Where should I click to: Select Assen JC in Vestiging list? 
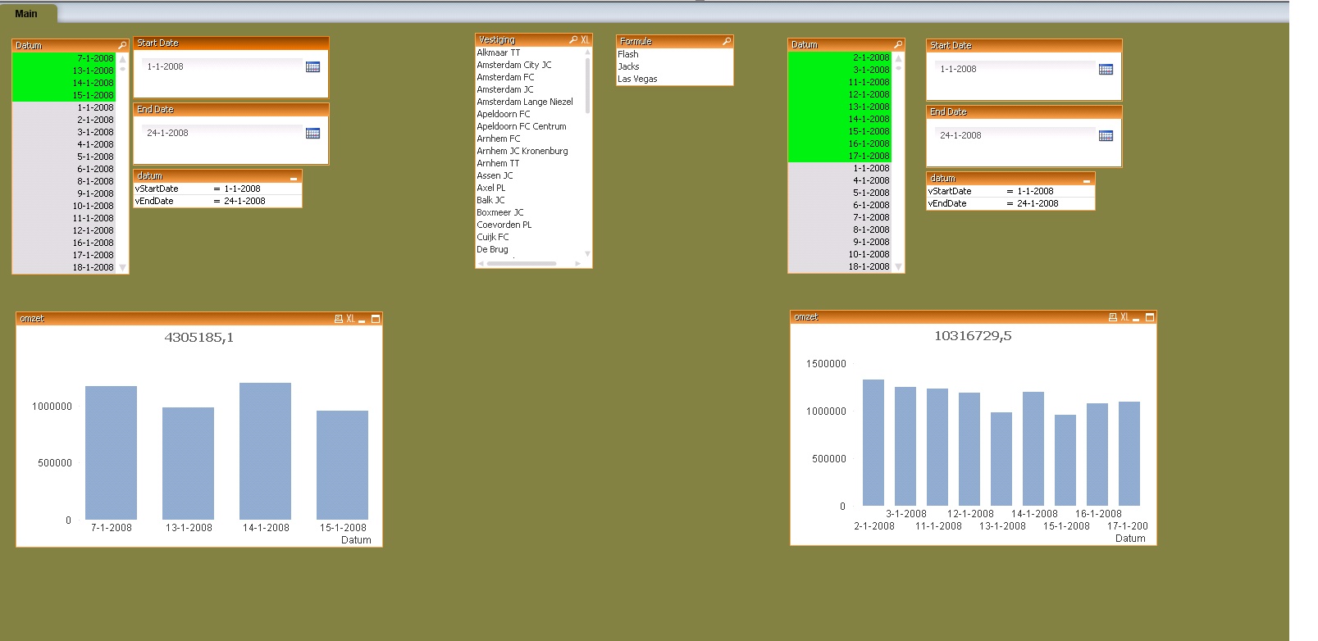pos(530,175)
